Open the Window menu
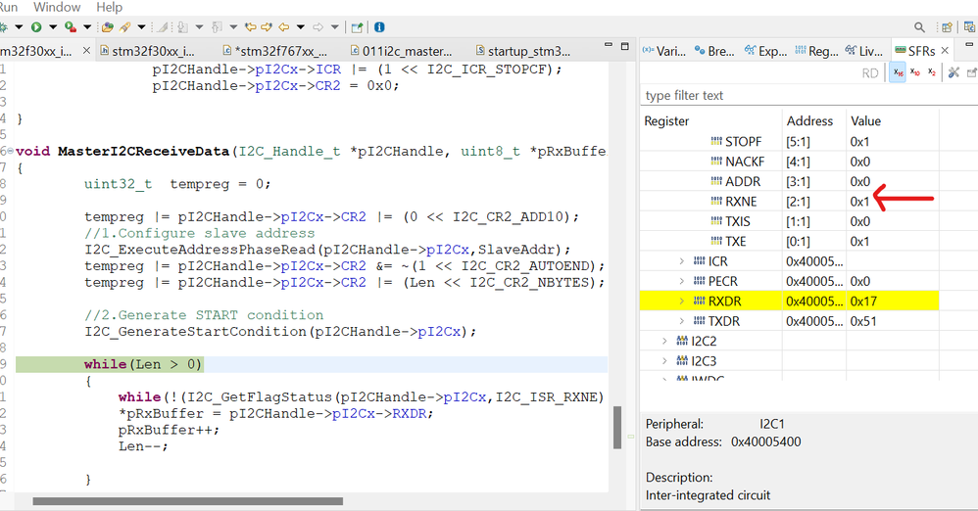The height and width of the screenshot is (511, 978). [57, 8]
